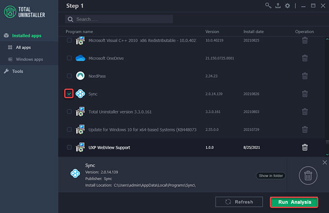Click into the Search field
329x213 pixels.
[119, 19]
